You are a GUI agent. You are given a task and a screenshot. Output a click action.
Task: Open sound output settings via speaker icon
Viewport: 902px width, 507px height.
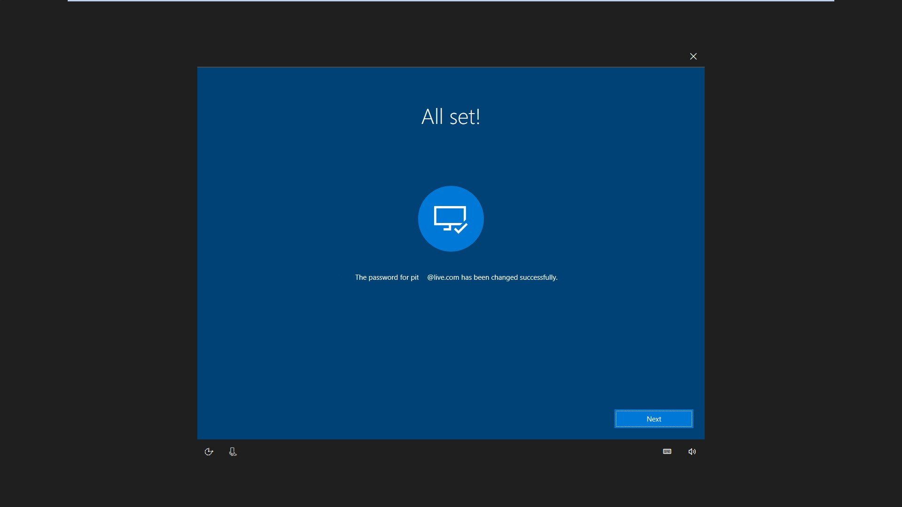pyautogui.click(x=692, y=451)
